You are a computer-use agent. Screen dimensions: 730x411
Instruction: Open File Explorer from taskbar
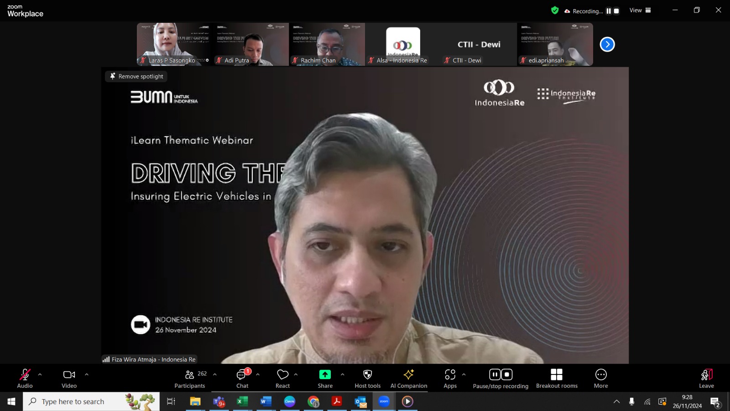click(x=195, y=401)
